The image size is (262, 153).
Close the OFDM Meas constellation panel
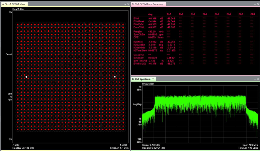[127, 4]
